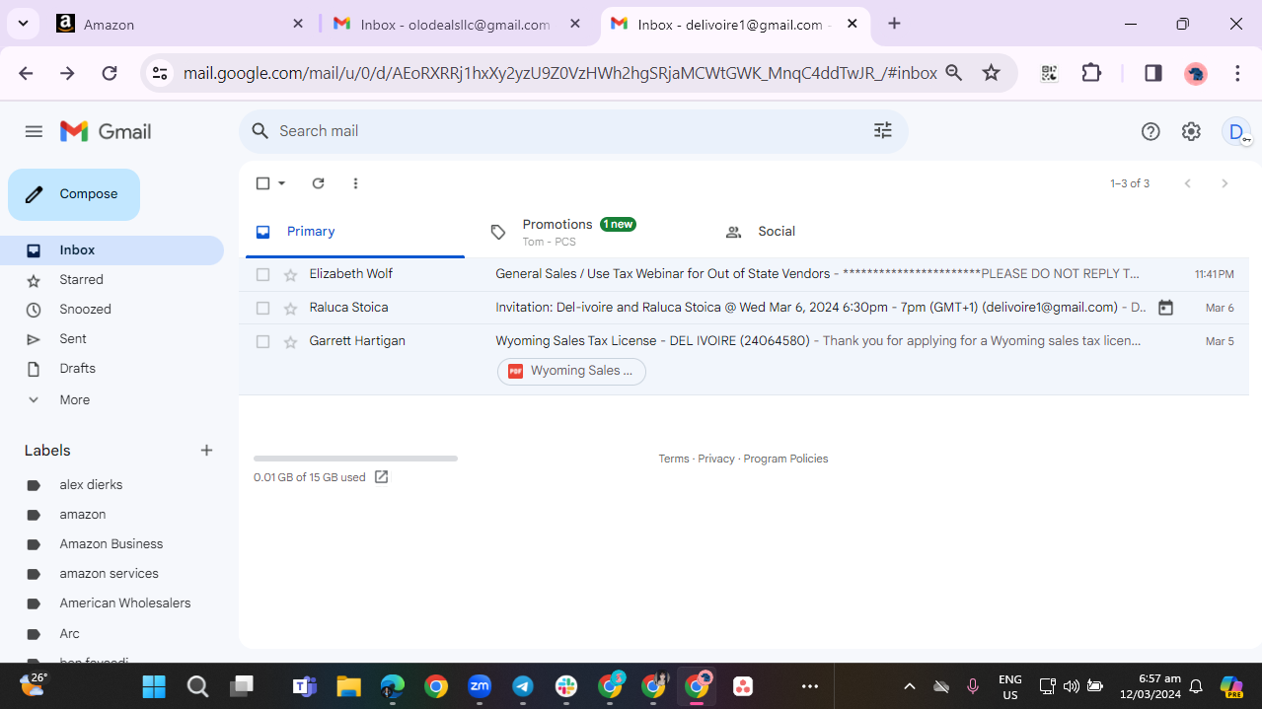Open Chrome zoom magnifier icon in address bar
The image size is (1262, 709).
[953, 73]
